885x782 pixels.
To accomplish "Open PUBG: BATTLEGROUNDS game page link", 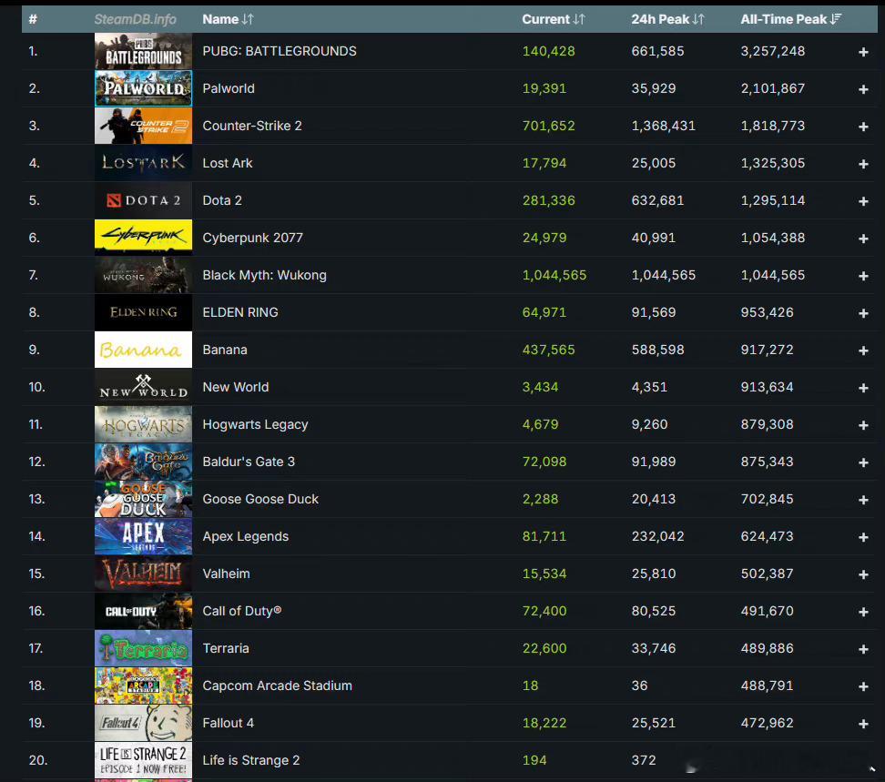I will (x=280, y=51).
